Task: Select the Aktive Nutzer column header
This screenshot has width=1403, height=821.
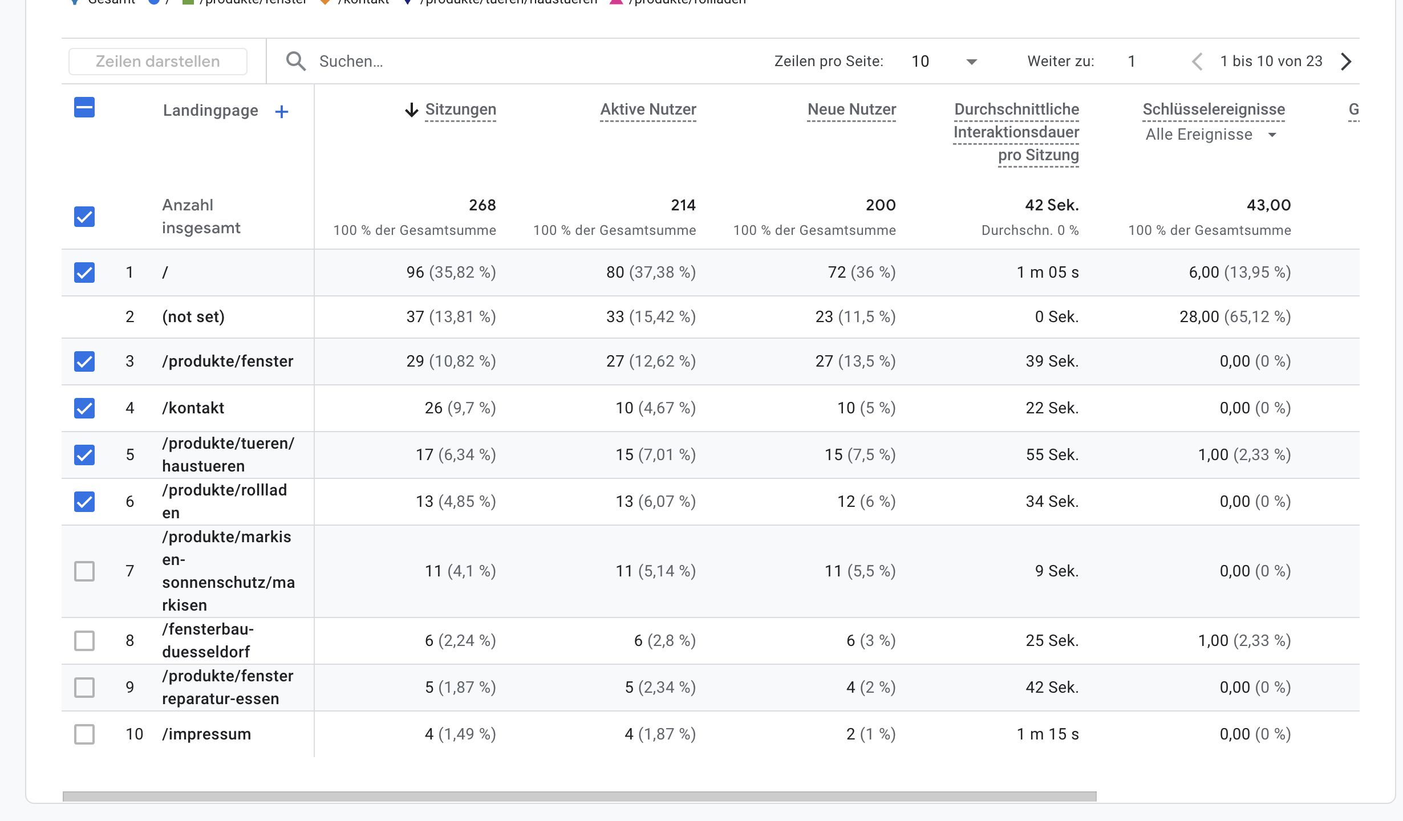Action: [647, 109]
